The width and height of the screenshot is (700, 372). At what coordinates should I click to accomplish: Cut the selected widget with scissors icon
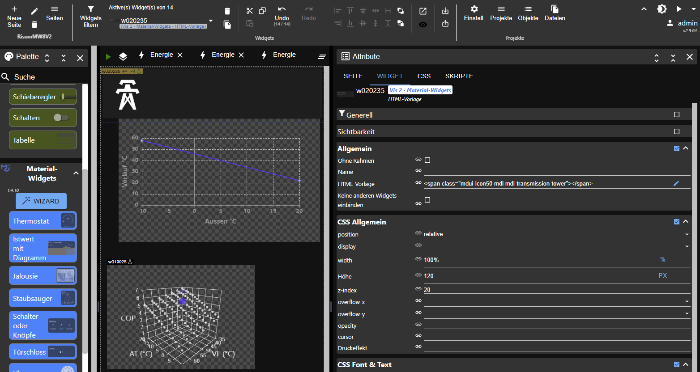pyautogui.click(x=250, y=11)
